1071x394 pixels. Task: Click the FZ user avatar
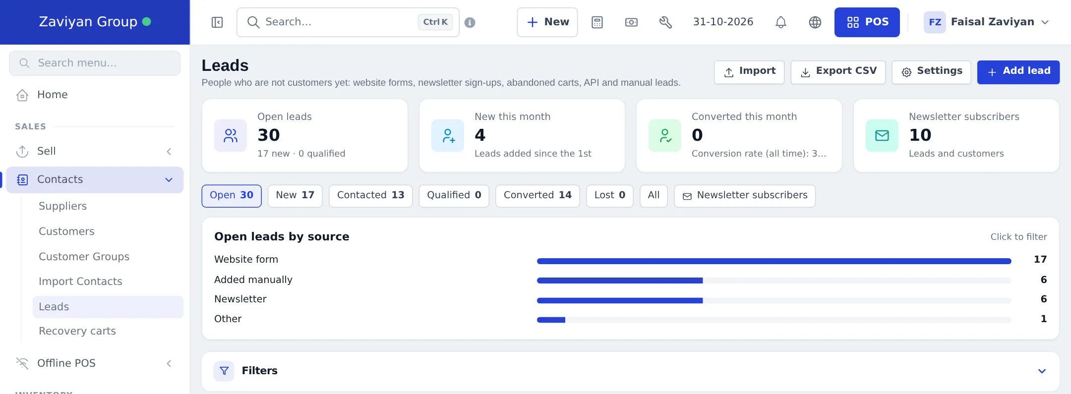point(935,22)
